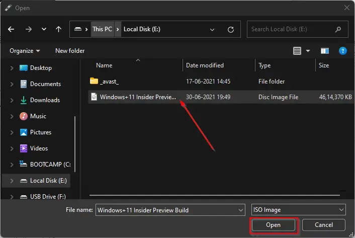Select USB Drive (F:) in sidebar
Image resolution: width=355 pixels, height=238 pixels.
coord(48,196)
